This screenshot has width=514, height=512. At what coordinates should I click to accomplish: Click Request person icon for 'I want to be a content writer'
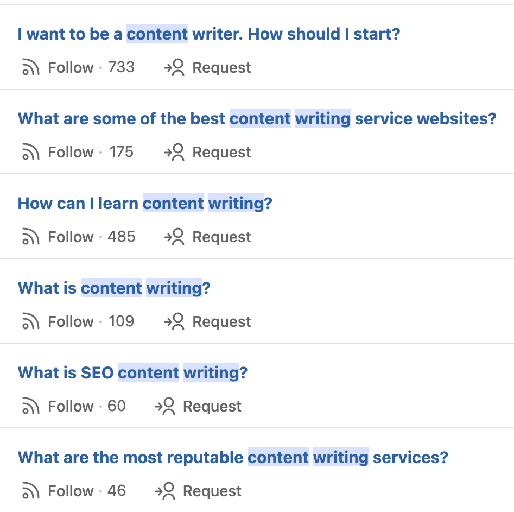click(x=174, y=68)
